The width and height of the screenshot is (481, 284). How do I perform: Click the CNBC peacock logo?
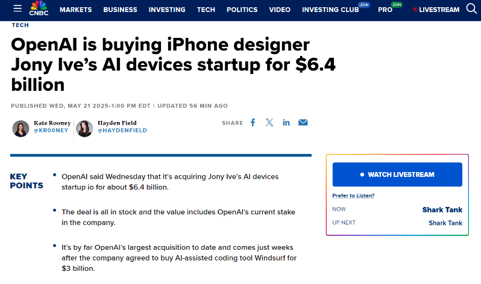click(x=39, y=9)
